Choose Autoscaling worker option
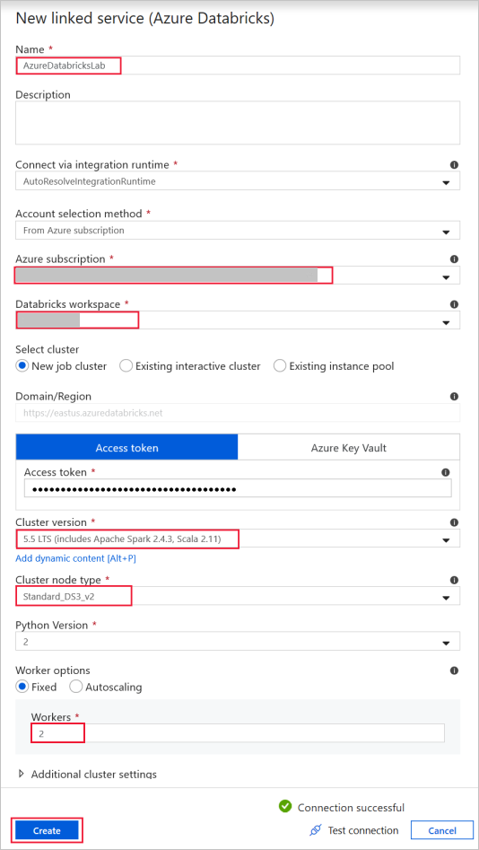Viewport: 479px width, 850px height. coord(106,687)
